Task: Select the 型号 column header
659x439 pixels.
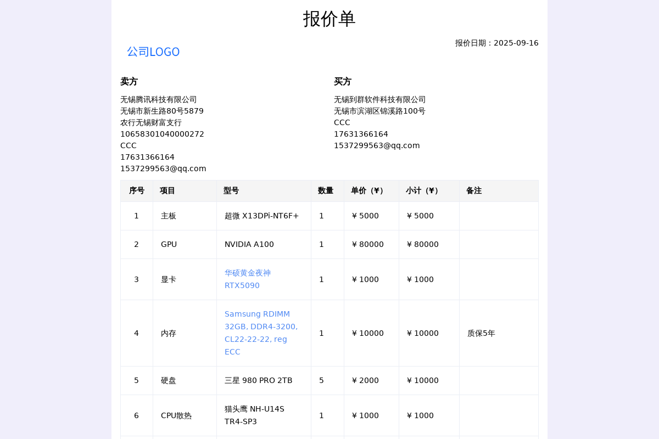Action: tap(231, 191)
